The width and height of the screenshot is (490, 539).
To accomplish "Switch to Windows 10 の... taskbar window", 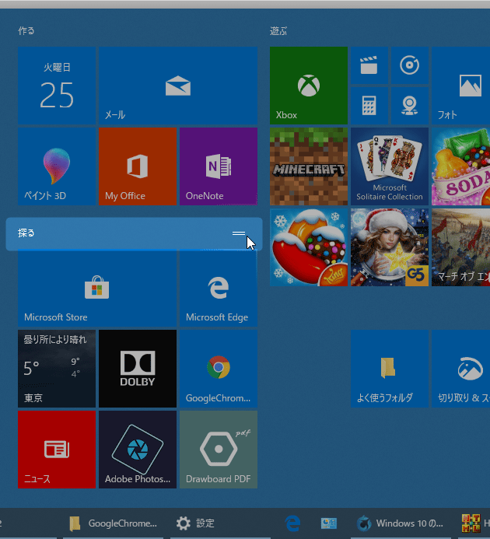I will (400, 523).
